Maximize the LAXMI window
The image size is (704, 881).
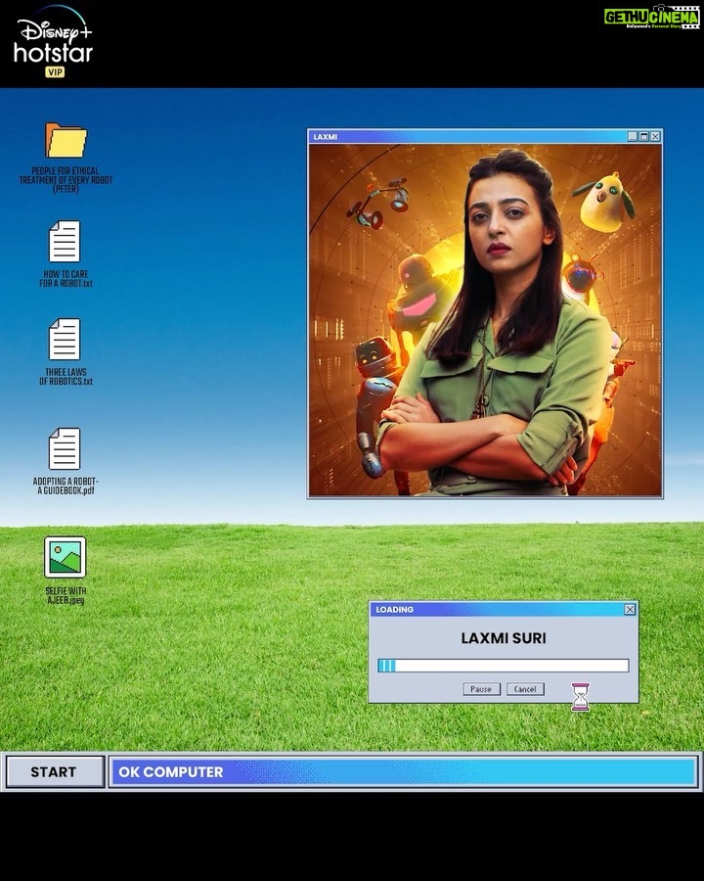point(644,136)
